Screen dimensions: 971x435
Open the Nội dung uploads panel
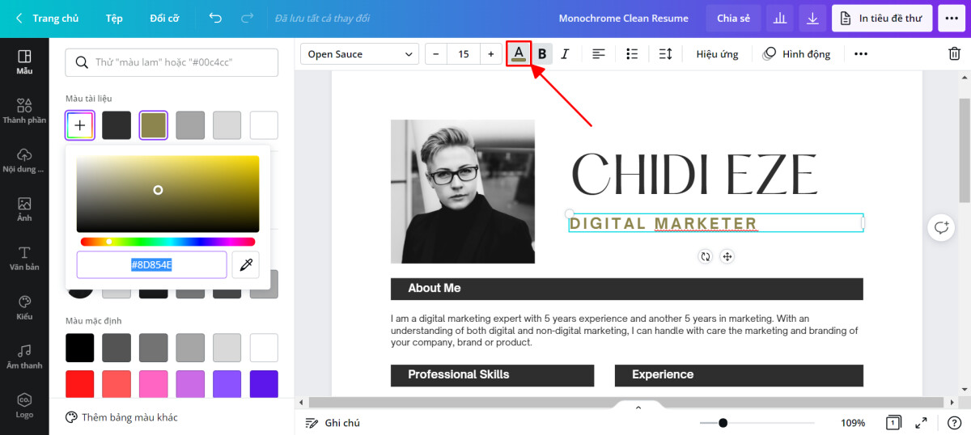pyautogui.click(x=24, y=161)
